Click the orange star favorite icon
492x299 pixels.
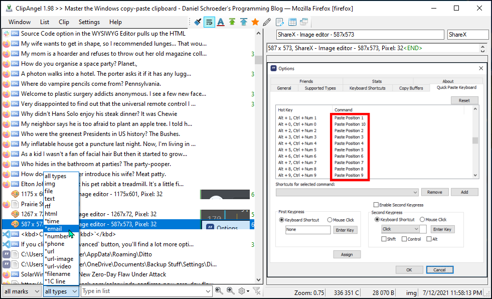point(255,22)
